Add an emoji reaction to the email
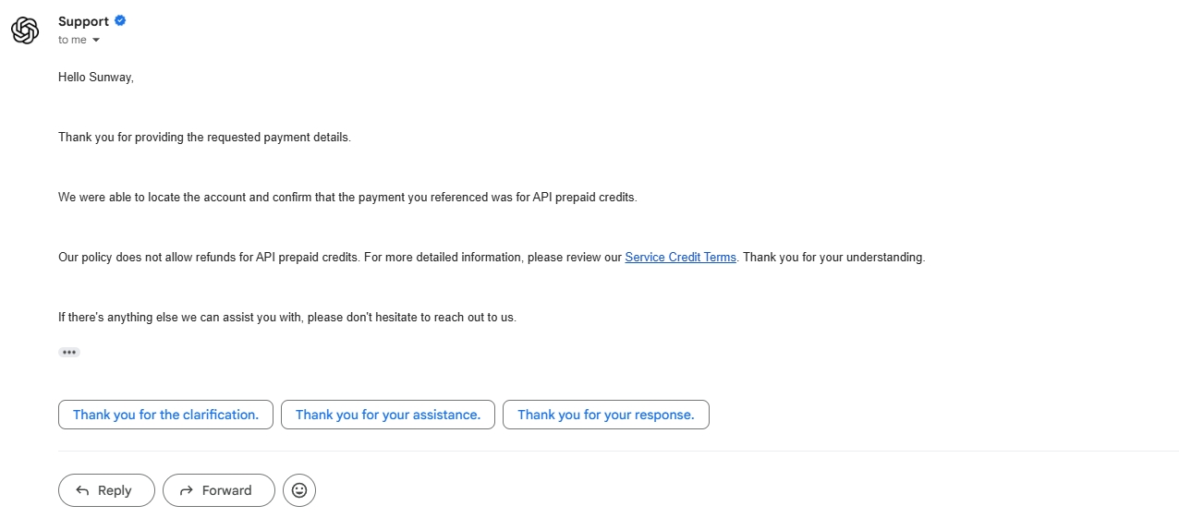 point(299,490)
